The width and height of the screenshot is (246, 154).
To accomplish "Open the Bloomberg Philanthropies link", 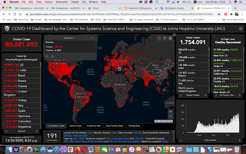I will pos(90,141).
